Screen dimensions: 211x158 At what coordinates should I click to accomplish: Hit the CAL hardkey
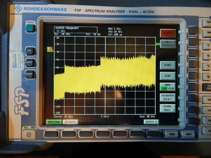[x=30, y=51]
